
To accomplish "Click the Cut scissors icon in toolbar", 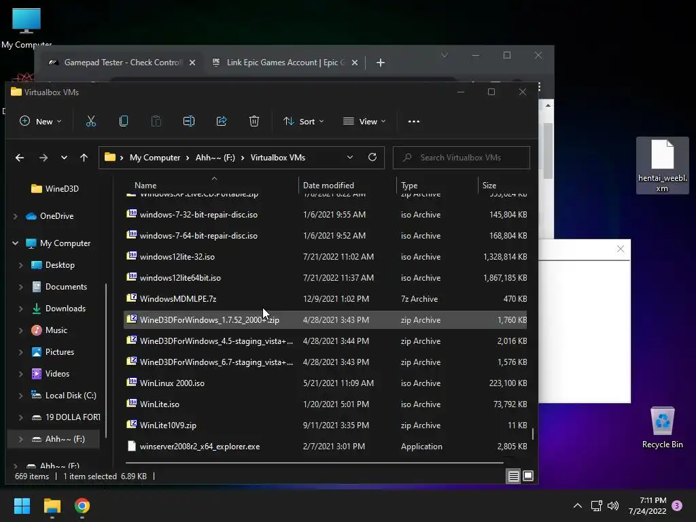I will tap(91, 121).
